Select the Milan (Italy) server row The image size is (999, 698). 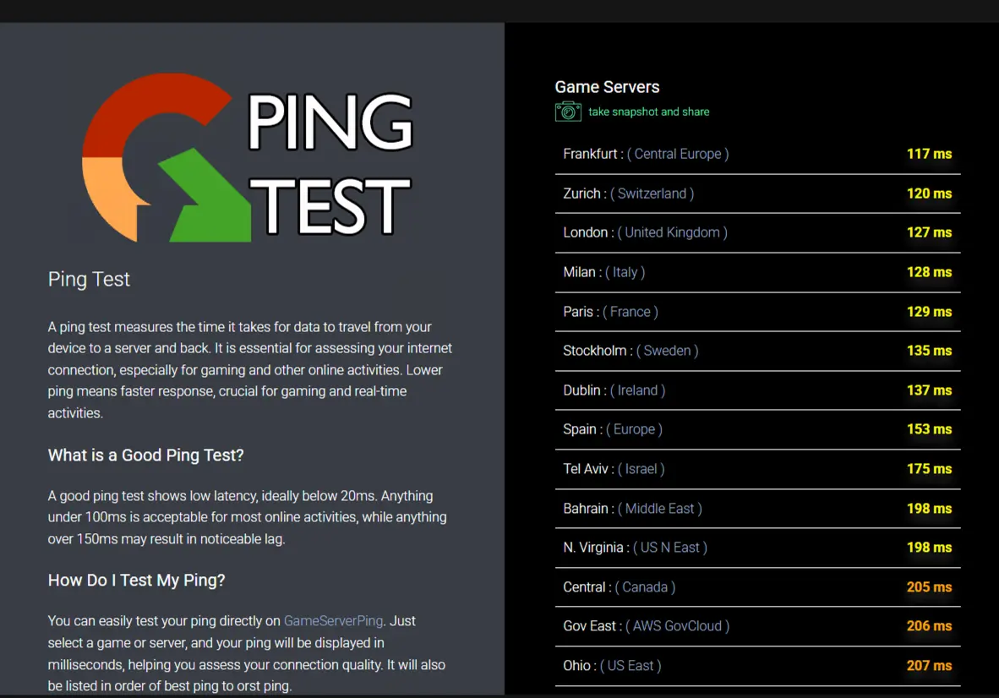click(x=757, y=273)
